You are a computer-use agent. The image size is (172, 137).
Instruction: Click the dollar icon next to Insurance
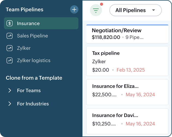pyautogui.click(x=10, y=23)
